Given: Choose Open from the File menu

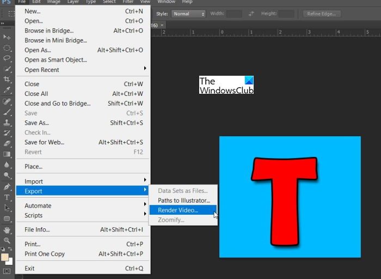Looking at the screenshot, I should point(83,21).
